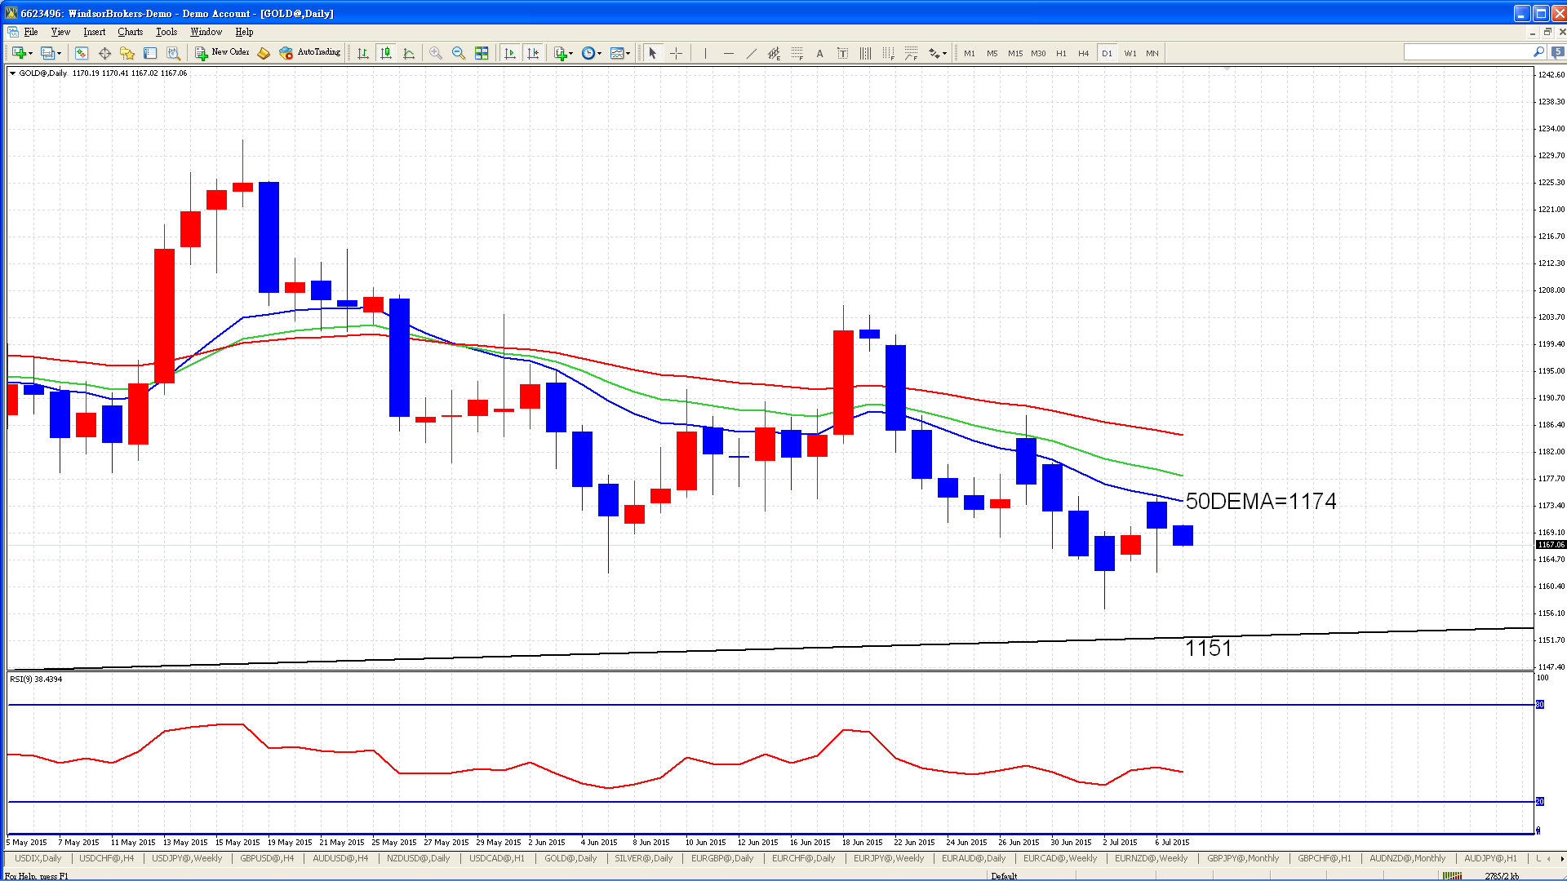The image size is (1567, 881).
Task: Launch the Strategy Tester icon
Action: coord(173,53)
